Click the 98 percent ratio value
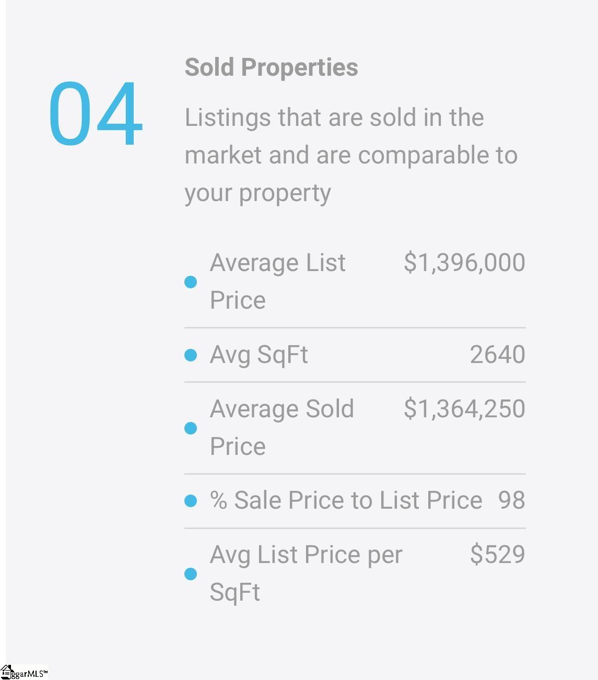 pyautogui.click(x=511, y=500)
